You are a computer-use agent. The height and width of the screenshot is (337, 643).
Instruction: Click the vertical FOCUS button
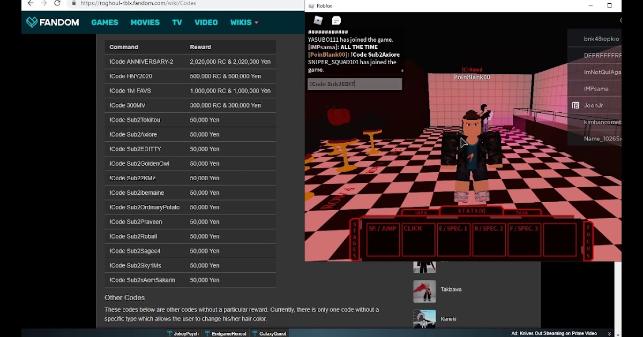(588, 241)
